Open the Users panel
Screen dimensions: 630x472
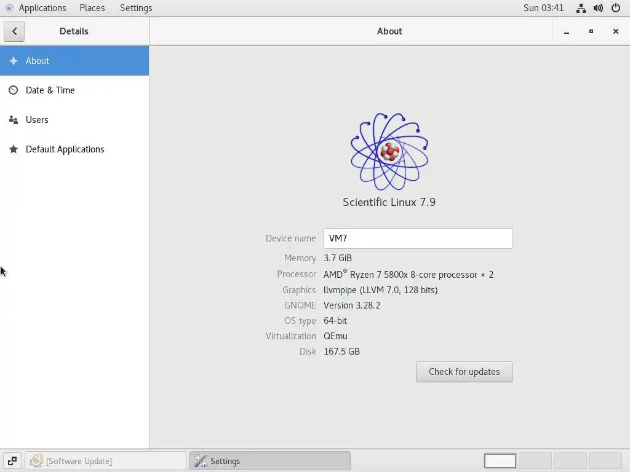[x=74, y=120]
